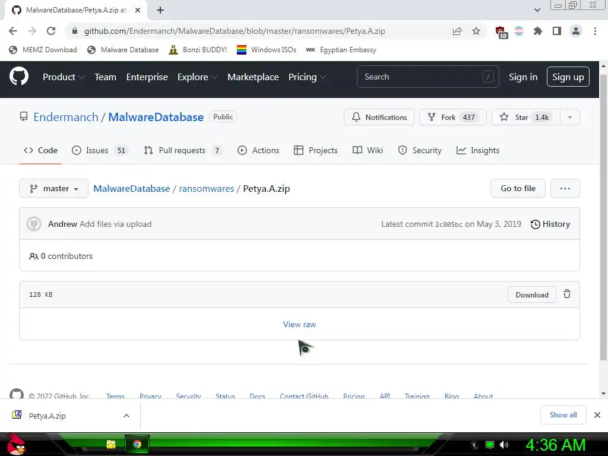Open the Projects tab
Screen dimensions: 608x456
click(316, 150)
